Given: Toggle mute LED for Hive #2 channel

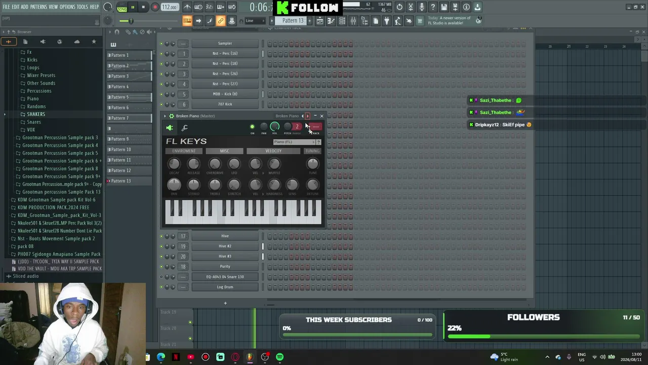Looking at the screenshot, I should coord(161,246).
